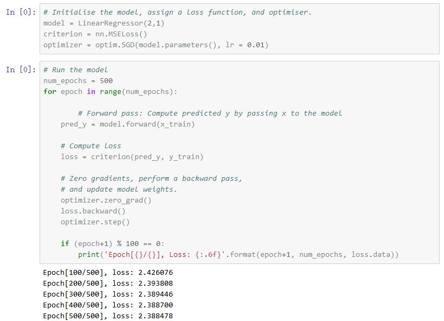Place cursor on optimizer.zero_grad() line
This screenshot has width=444, height=321.
pyautogui.click(x=106, y=200)
